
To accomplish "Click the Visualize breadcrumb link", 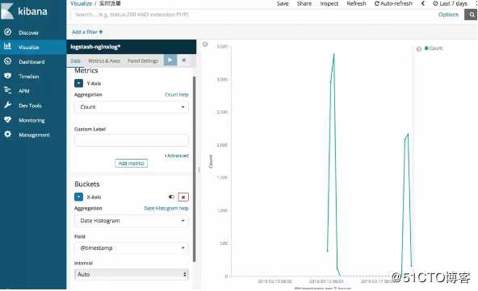I will tap(81, 4).
